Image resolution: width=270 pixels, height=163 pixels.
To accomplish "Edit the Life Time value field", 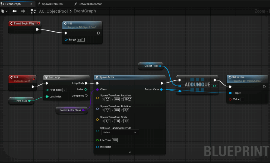I will (x=115, y=140).
